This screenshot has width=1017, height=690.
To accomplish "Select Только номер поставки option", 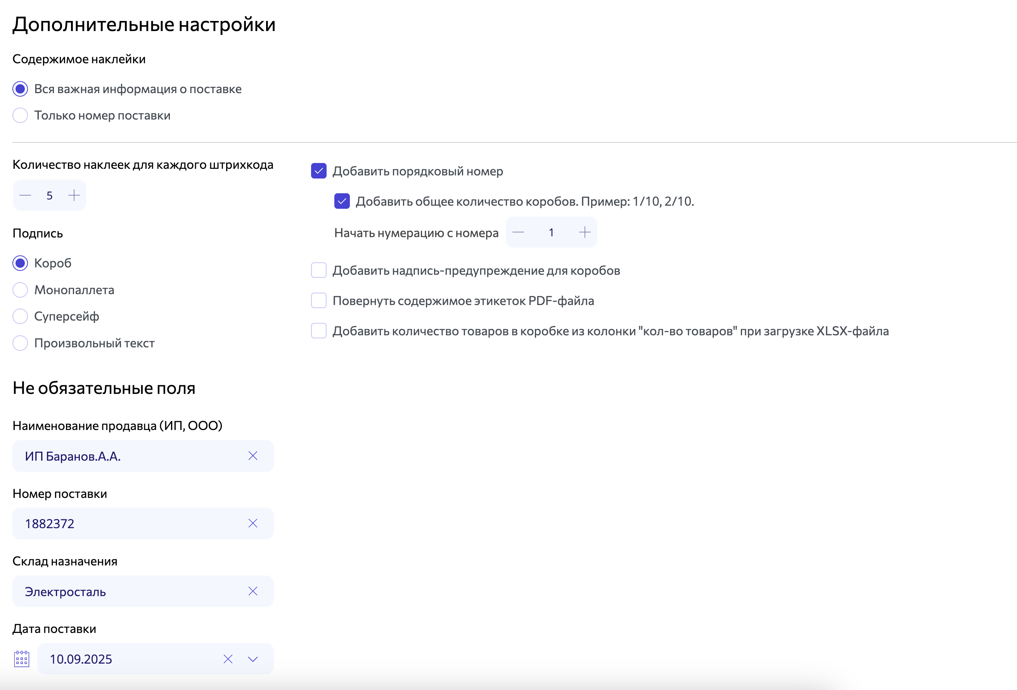I will [20, 115].
